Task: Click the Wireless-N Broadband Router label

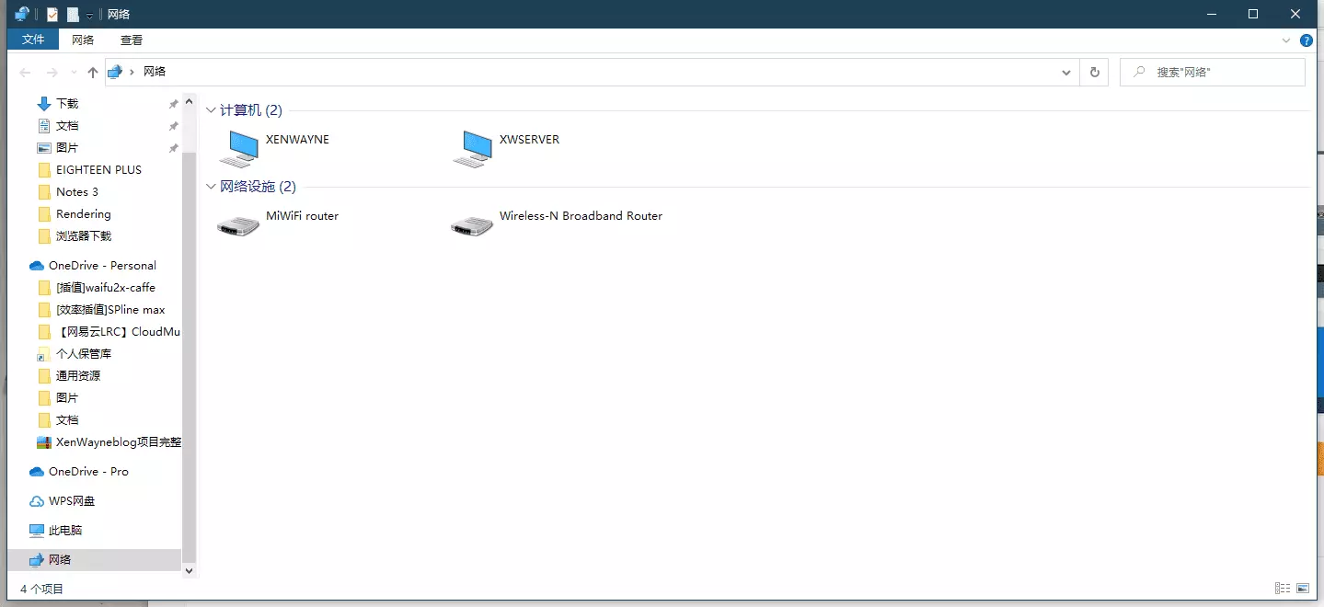Action: coord(581,216)
